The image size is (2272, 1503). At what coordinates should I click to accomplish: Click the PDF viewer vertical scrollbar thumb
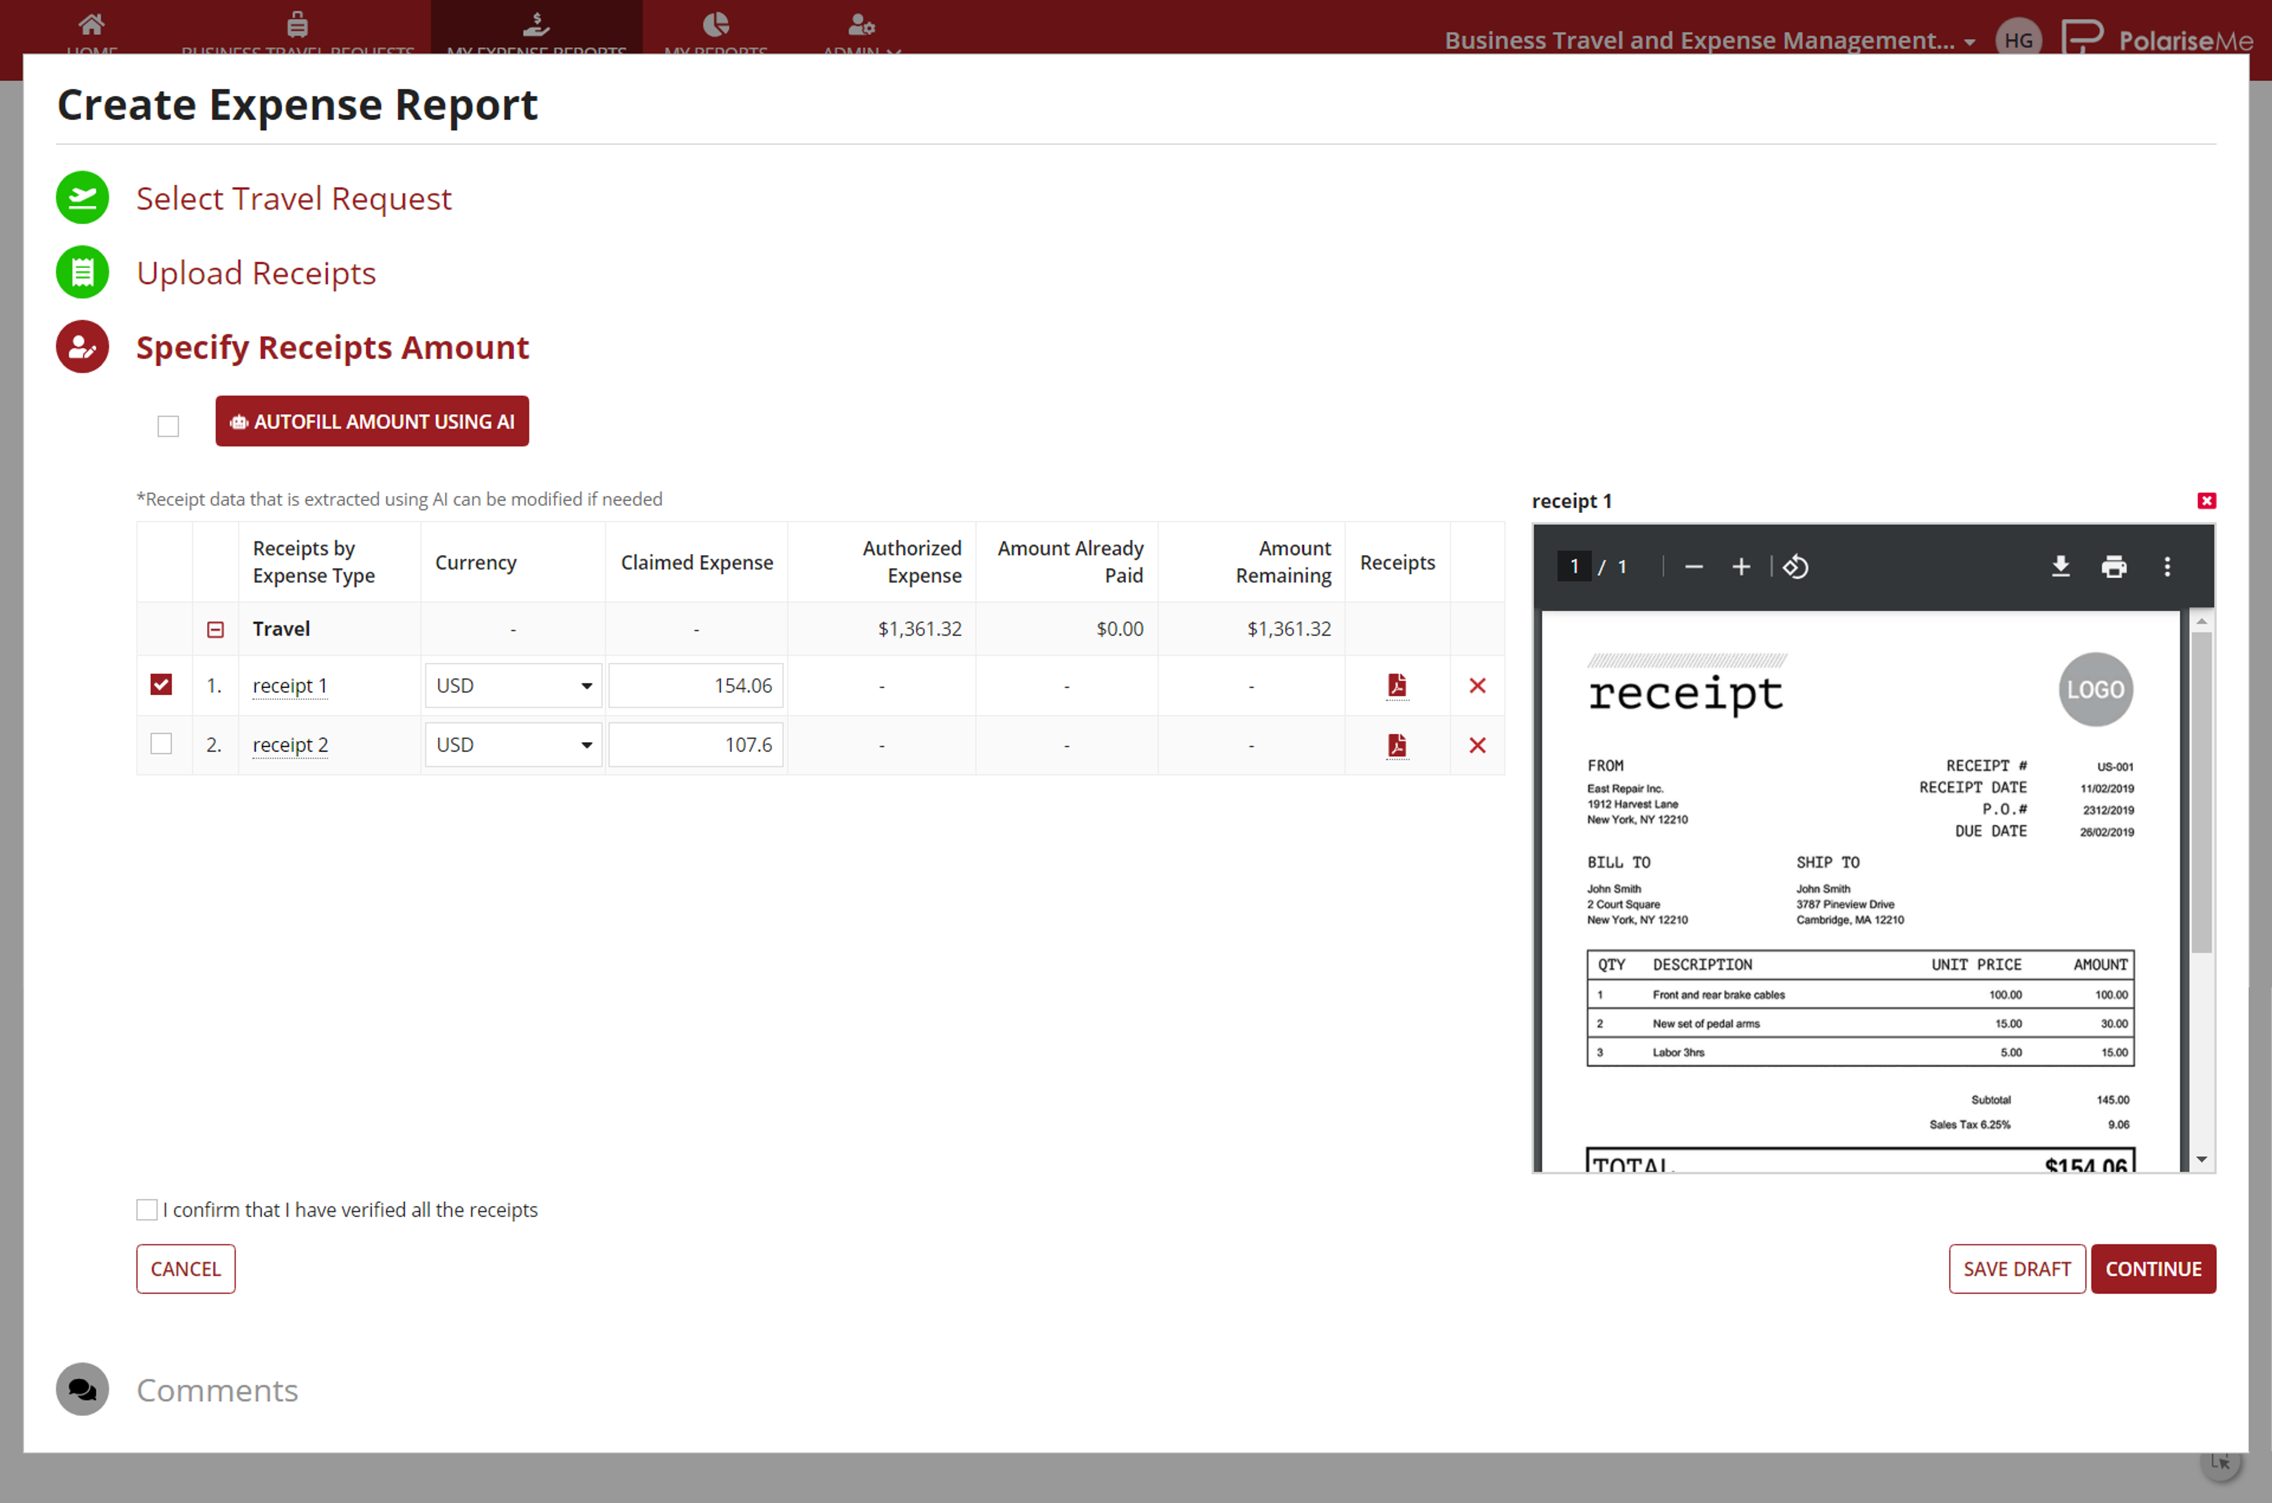pyautogui.click(x=2202, y=792)
